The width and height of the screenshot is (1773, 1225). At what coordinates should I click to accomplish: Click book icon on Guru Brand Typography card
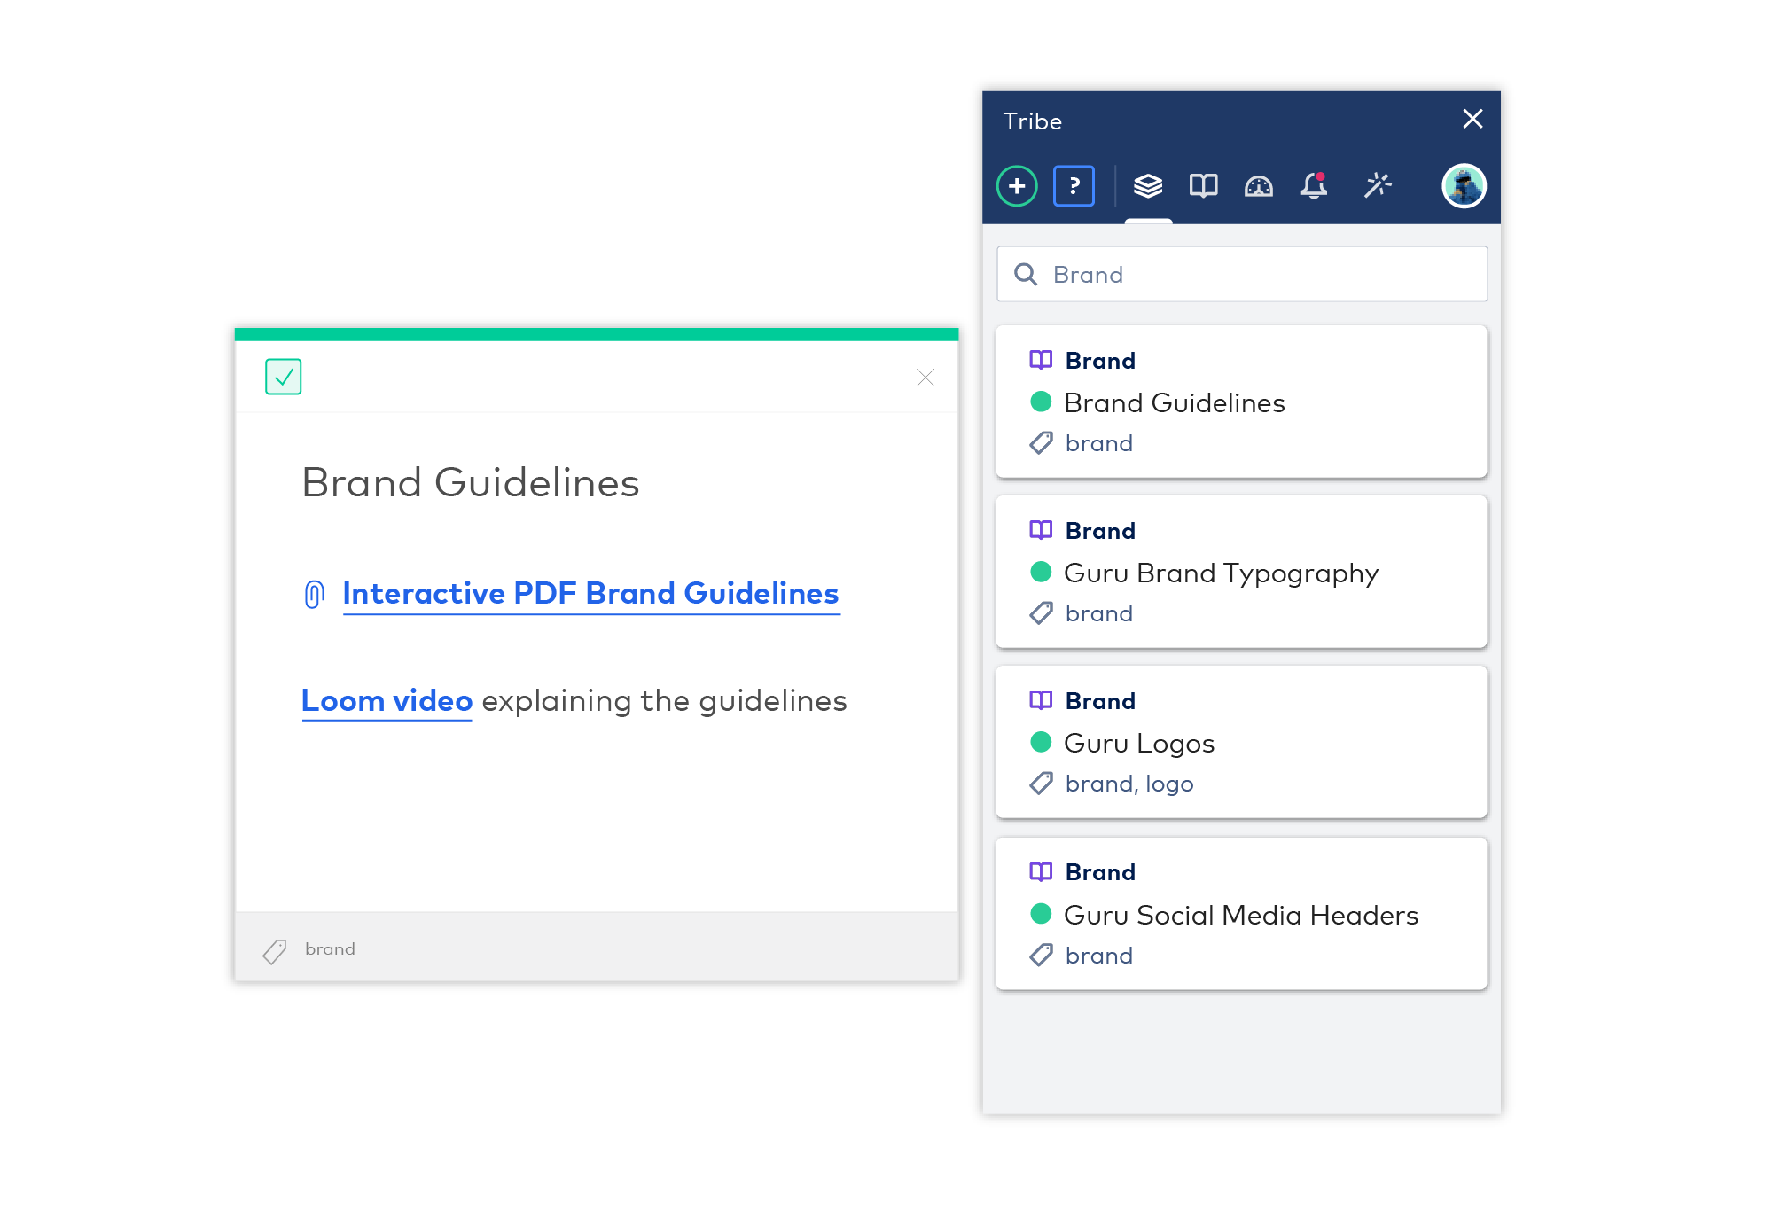[x=1041, y=530]
